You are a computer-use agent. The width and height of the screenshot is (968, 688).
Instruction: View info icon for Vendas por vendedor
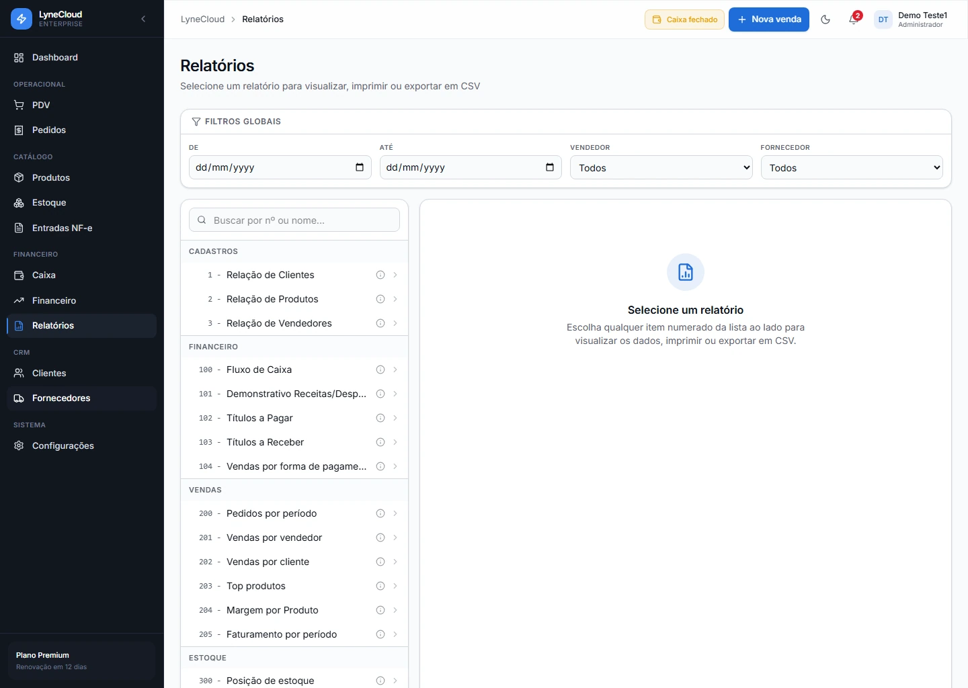[380, 537]
